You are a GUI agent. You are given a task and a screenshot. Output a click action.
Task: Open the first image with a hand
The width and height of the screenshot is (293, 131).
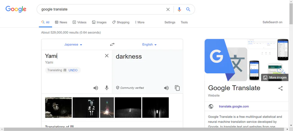59,107
